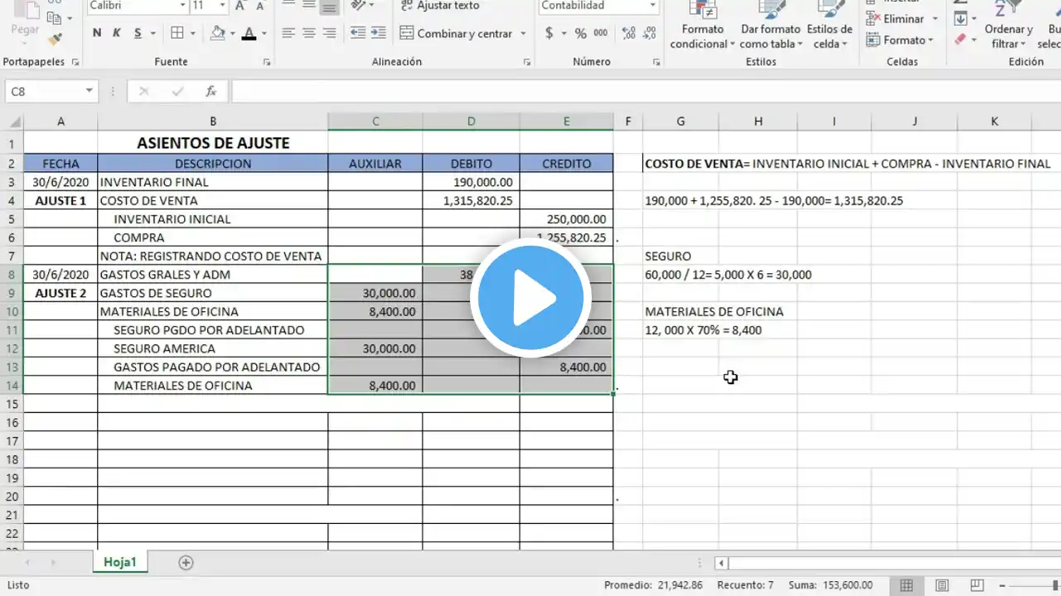
Task: Click into the formula bar
Action: coord(645,91)
